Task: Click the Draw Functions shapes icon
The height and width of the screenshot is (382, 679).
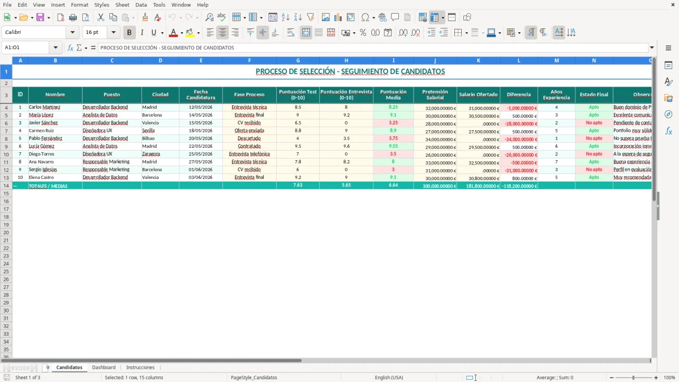Action: point(467,18)
